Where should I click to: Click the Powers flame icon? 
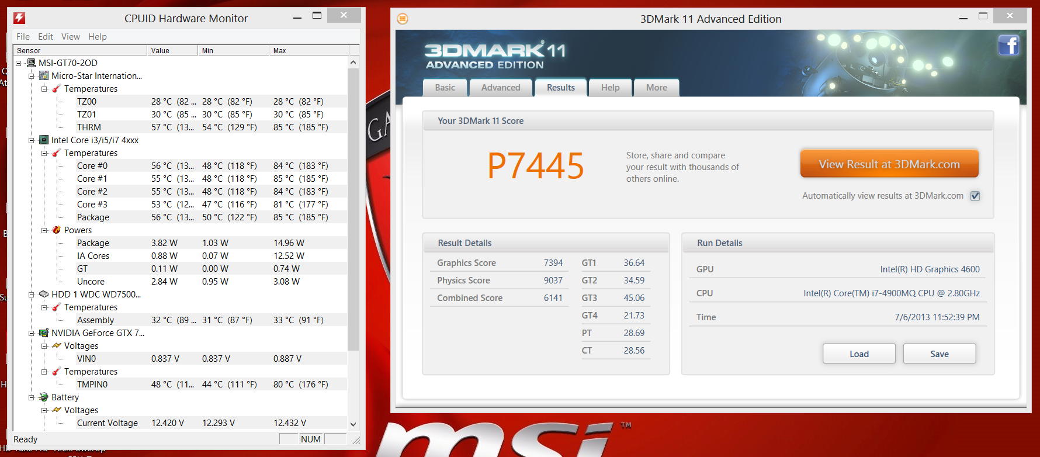[x=57, y=230]
